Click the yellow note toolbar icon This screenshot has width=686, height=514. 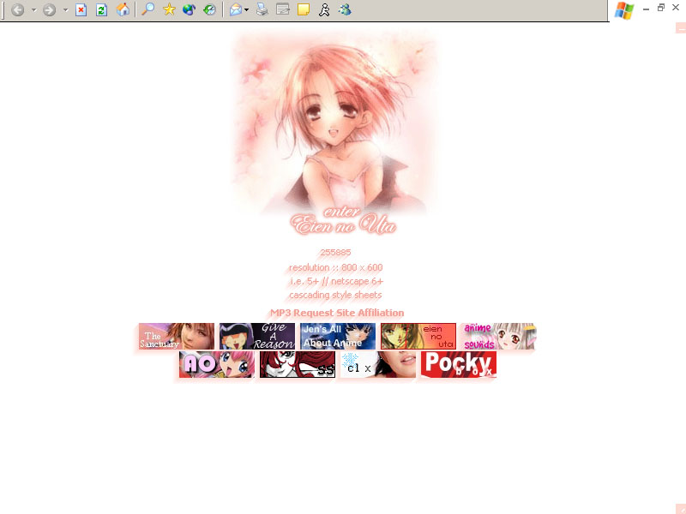(x=304, y=10)
